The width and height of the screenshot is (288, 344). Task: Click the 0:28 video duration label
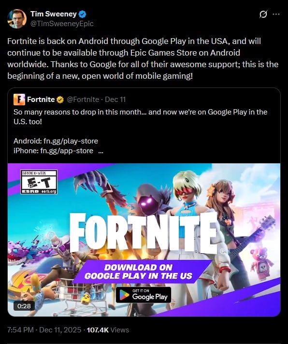point(24,306)
